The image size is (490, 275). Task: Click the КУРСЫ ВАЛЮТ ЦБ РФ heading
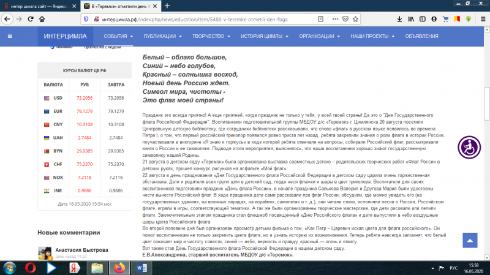pyautogui.click(x=85, y=70)
